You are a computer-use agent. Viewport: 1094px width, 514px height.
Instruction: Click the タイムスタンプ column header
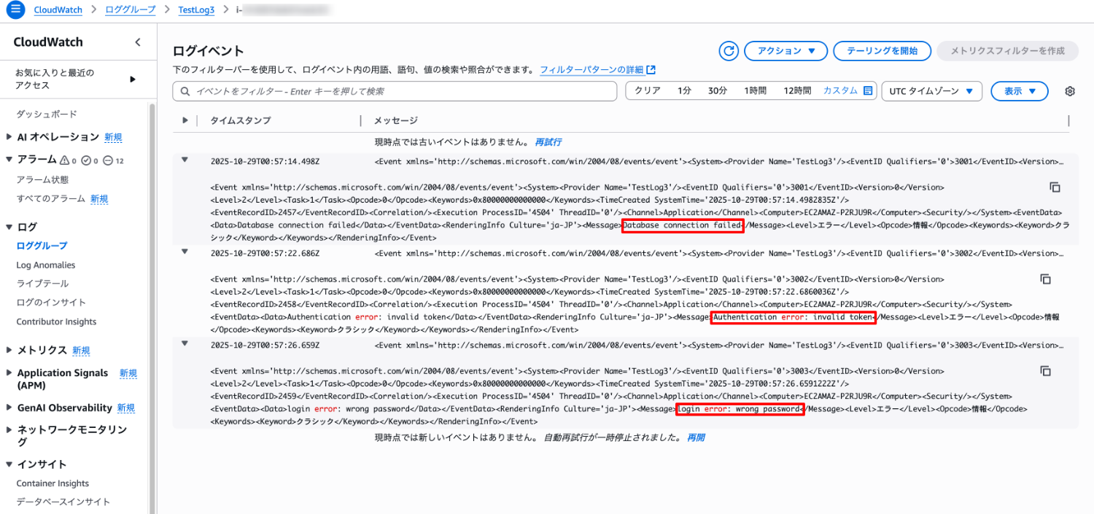tap(240, 120)
